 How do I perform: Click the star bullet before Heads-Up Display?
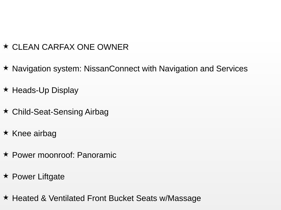pyautogui.click(x=6, y=89)
